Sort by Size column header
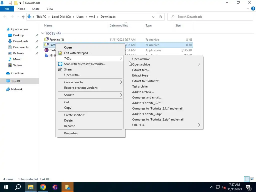Viewport: 256px width, 192px height. click(x=178, y=25)
